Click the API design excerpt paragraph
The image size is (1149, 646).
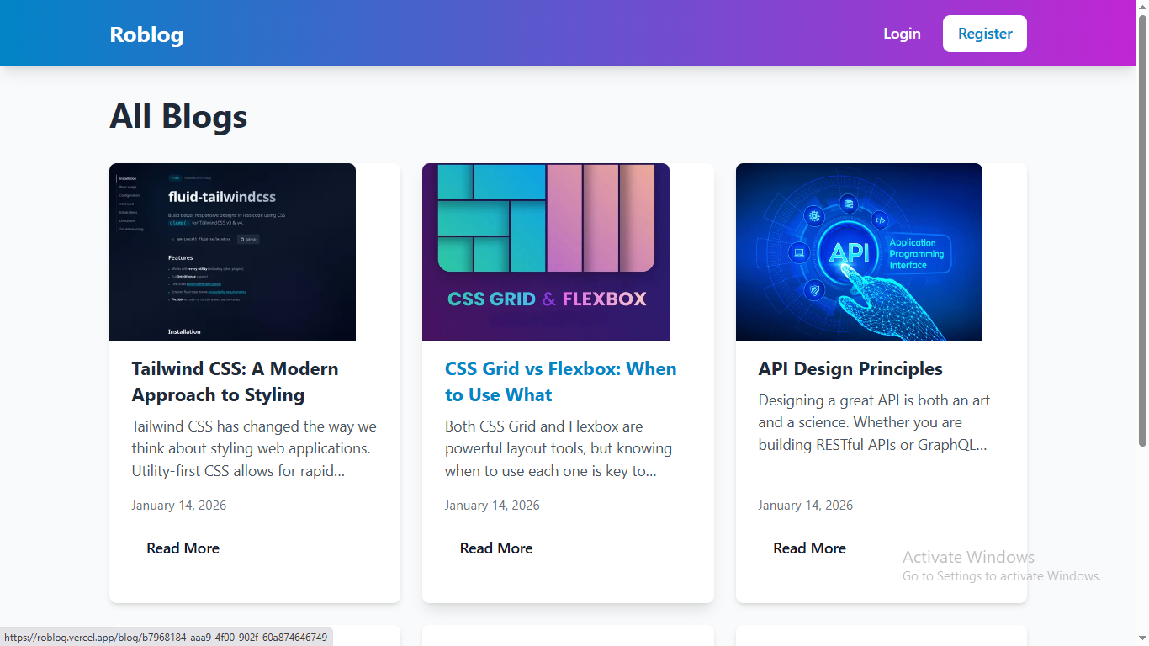tap(873, 423)
